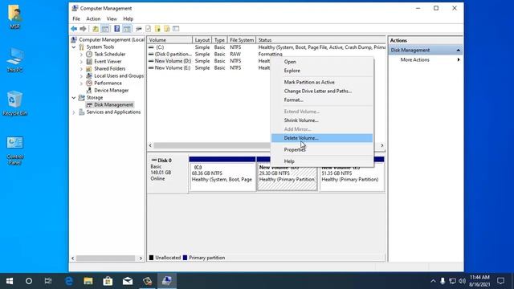Click the Up one level folder icon
Screen dimensions: 514x289
pos(95,29)
